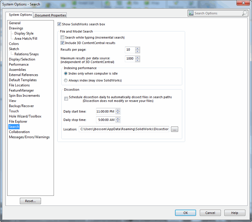The width and height of the screenshot is (252, 222).
Task: Close the System Options dialog
Action: tap(243, 3)
